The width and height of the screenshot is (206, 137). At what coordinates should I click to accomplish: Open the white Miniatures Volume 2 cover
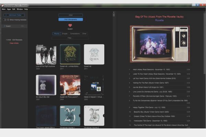pyautogui.click(x=94, y=116)
